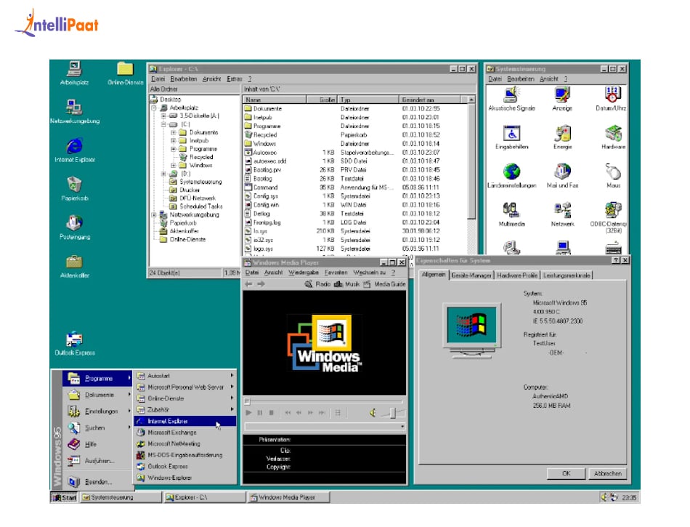Open the Extras menu in Explorer
The image size is (690, 527).
coord(235,79)
